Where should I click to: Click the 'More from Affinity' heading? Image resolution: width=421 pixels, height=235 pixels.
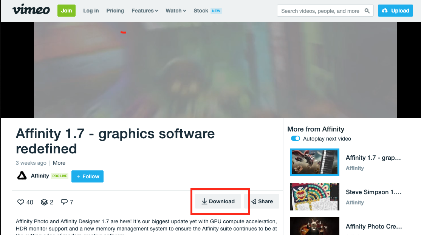click(316, 129)
